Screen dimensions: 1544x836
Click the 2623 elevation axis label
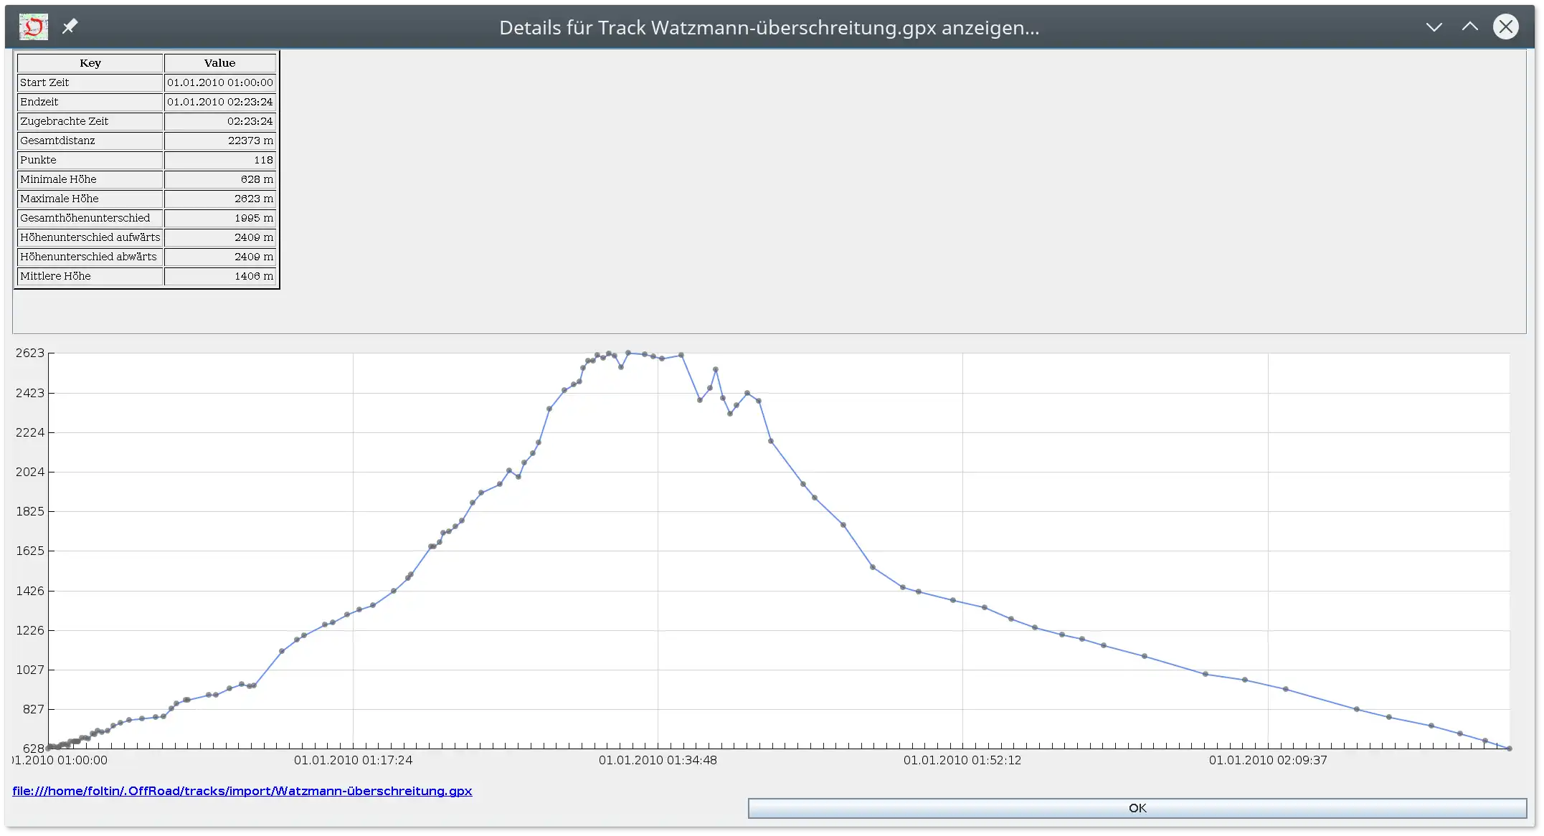(x=30, y=353)
